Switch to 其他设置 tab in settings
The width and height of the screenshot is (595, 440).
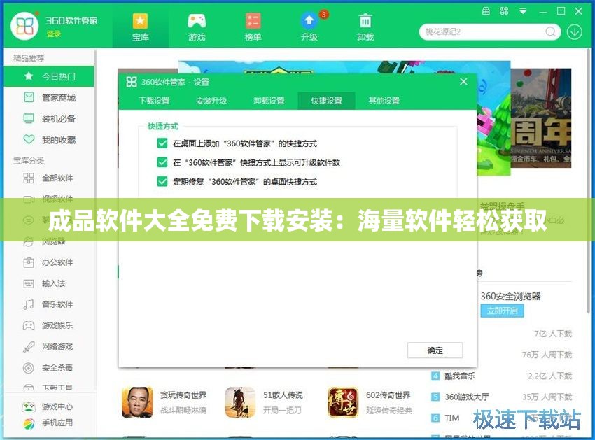[x=384, y=101]
